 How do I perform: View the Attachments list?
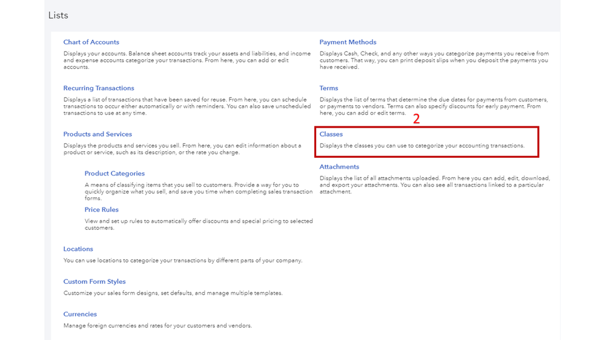click(339, 167)
